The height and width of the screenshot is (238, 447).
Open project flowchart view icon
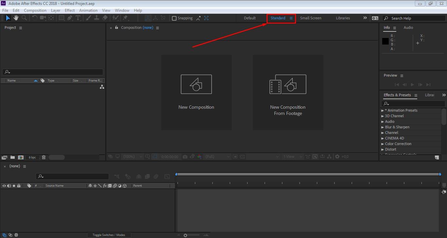102,87
